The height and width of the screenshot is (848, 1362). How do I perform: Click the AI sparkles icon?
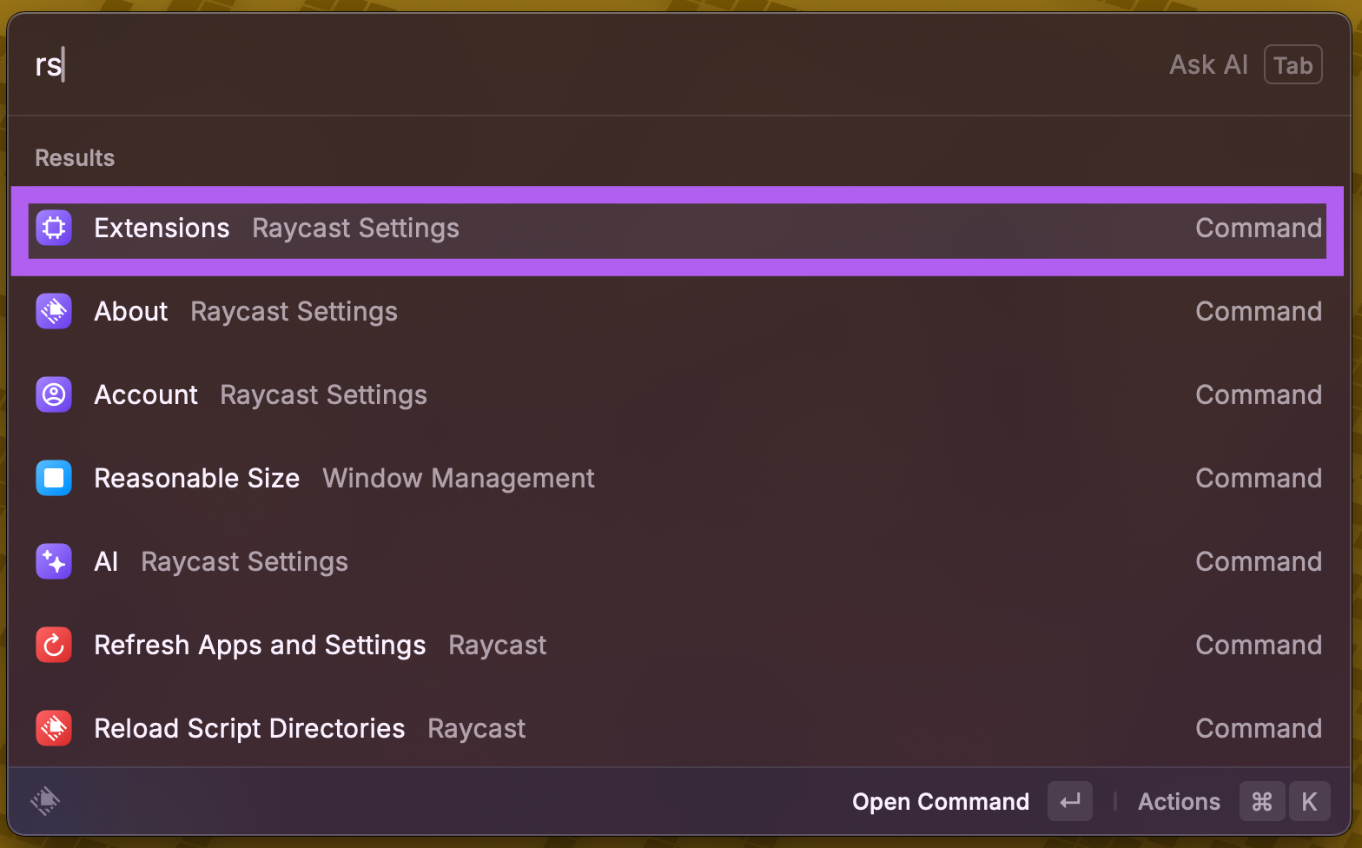pyautogui.click(x=54, y=561)
